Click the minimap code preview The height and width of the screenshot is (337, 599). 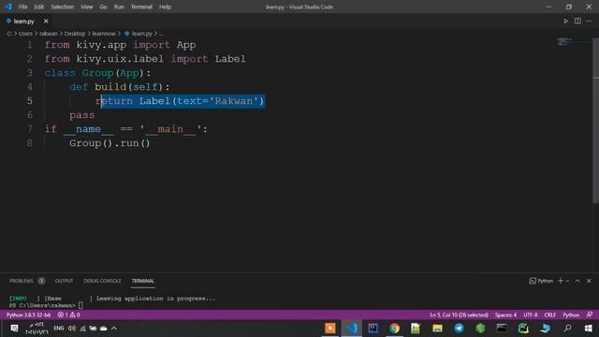pyautogui.click(x=564, y=41)
